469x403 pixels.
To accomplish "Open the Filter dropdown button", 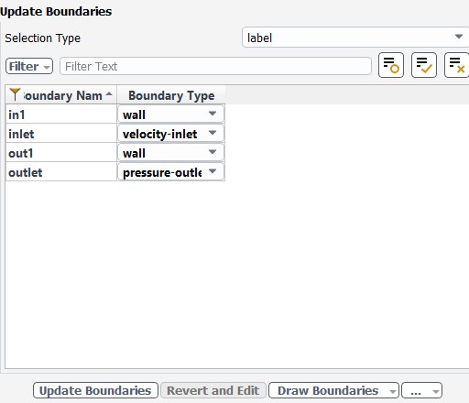I will (29, 66).
